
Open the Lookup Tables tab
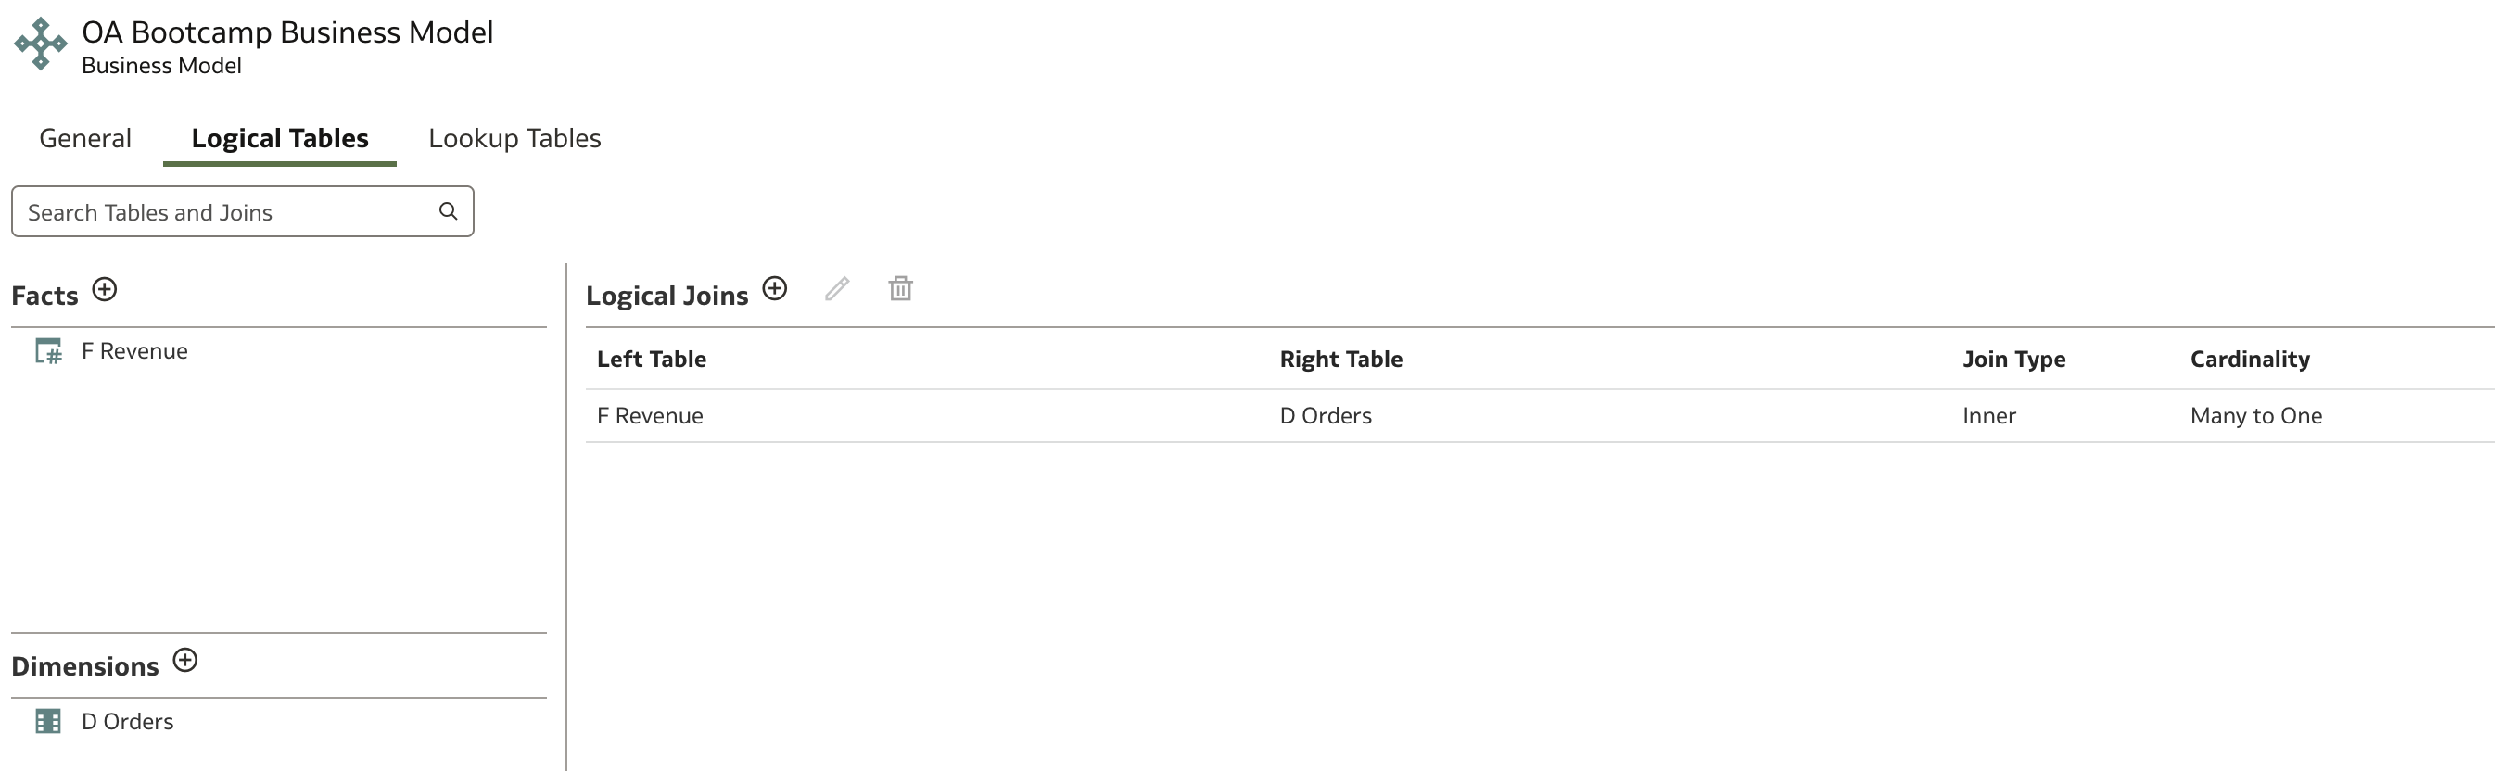point(514,138)
